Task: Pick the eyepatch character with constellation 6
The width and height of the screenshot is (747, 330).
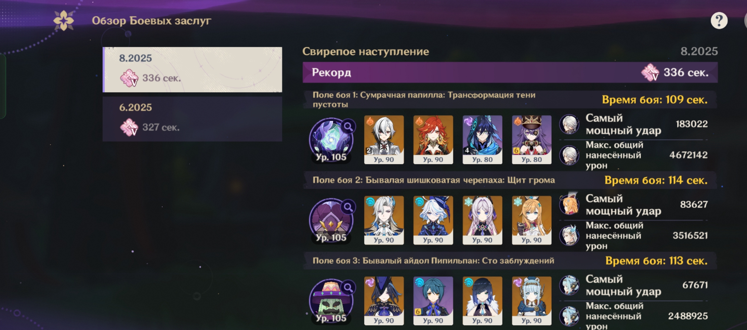Action: [532, 140]
